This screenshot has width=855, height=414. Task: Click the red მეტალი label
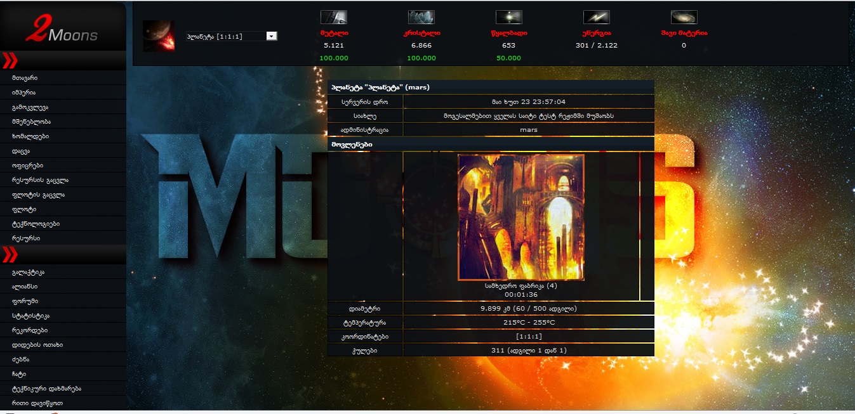(334, 33)
